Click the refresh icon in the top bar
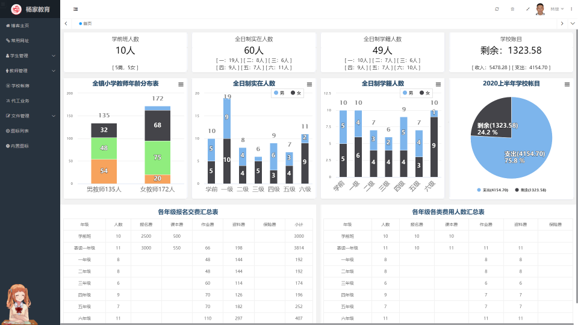The image size is (578, 325). click(497, 9)
